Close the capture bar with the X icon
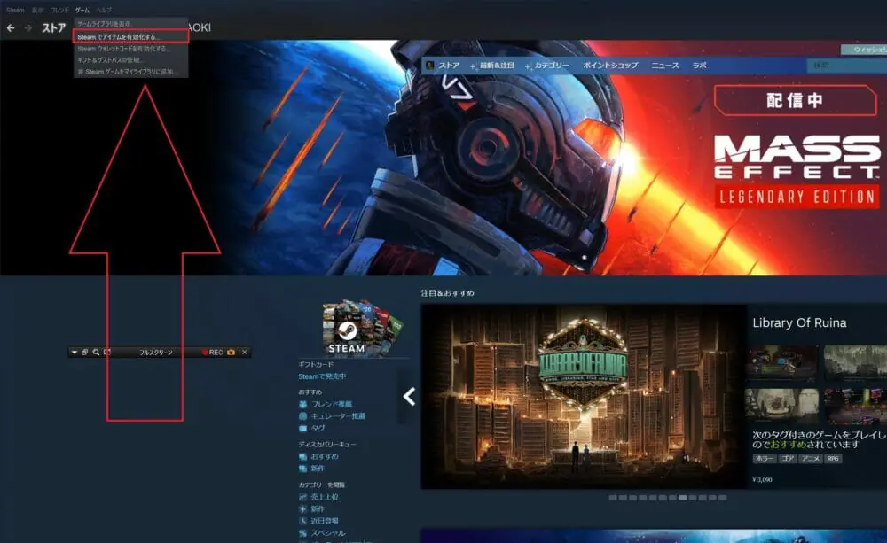The width and height of the screenshot is (887, 543). tap(245, 353)
